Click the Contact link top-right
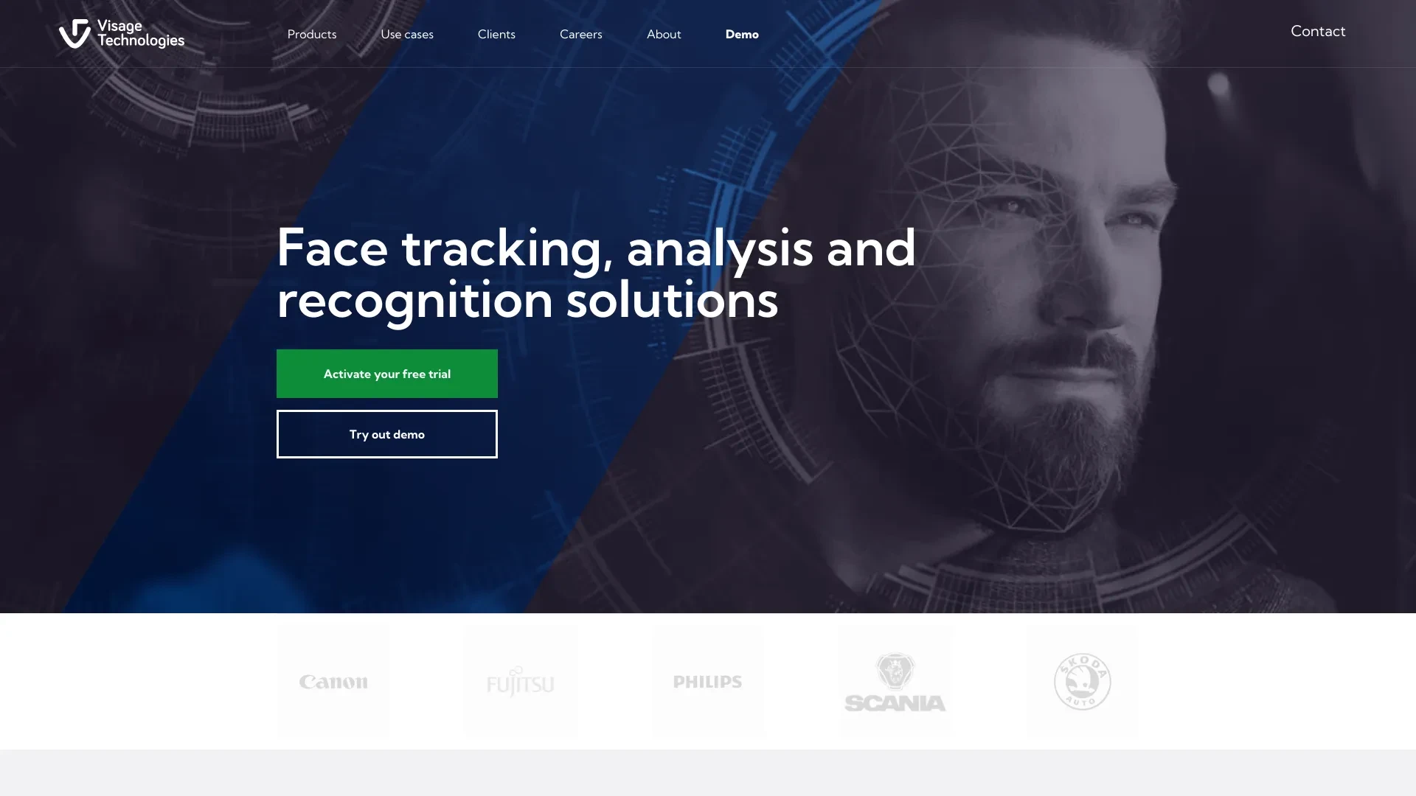 [1318, 31]
